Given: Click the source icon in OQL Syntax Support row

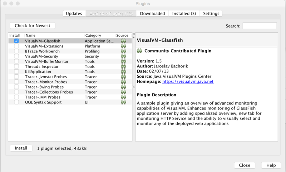Looking at the screenshot, I should 123,102.
